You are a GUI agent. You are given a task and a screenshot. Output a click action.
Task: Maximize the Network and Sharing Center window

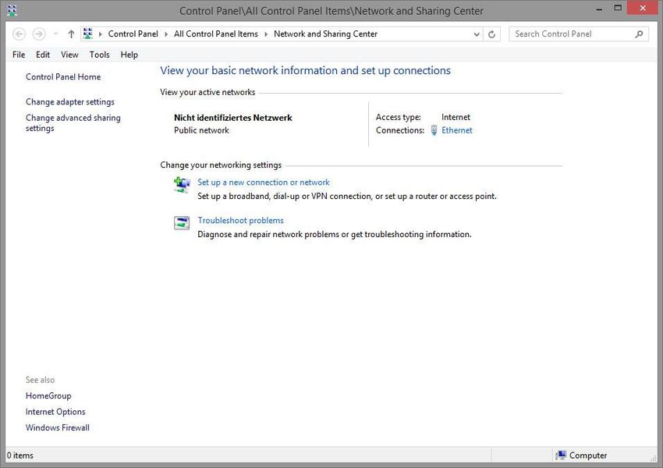(618, 8)
